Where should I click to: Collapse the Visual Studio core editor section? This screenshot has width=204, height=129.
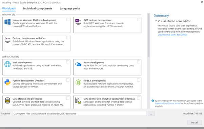156,21
